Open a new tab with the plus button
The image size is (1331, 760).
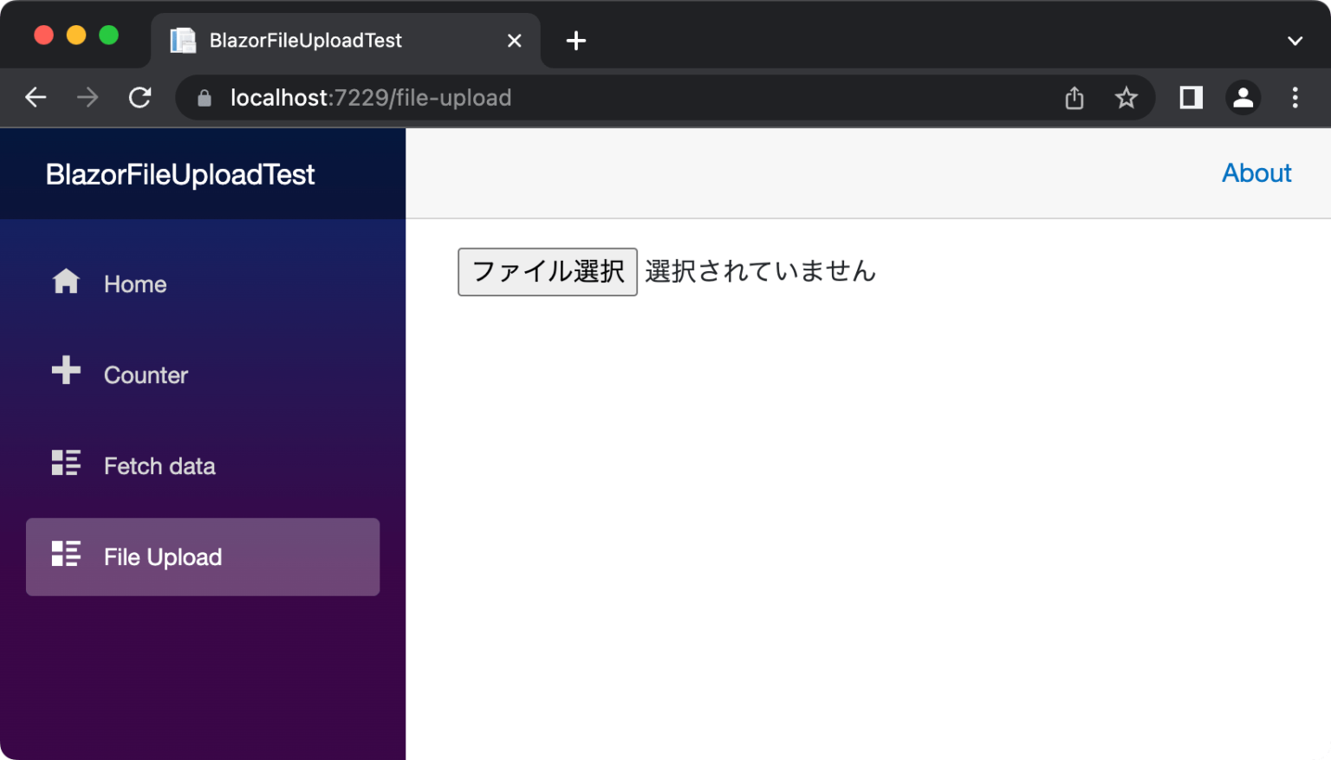pos(575,40)
